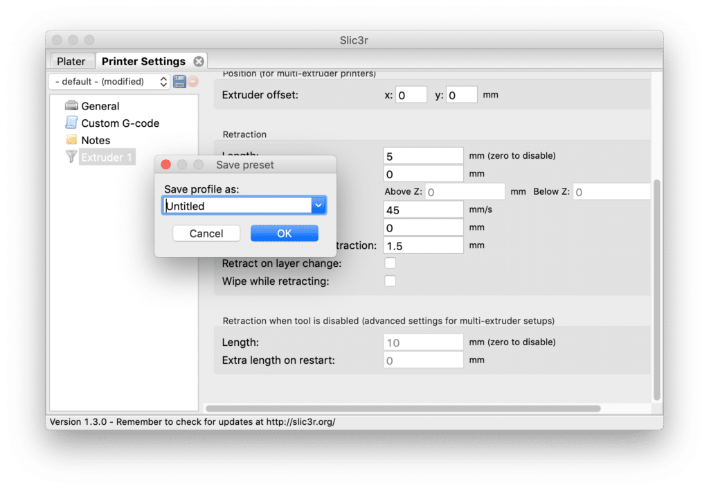This screenshot has width=709, height=490.
Task: Click the General printer icon in sidebar
Action: (x=71, y=106)
